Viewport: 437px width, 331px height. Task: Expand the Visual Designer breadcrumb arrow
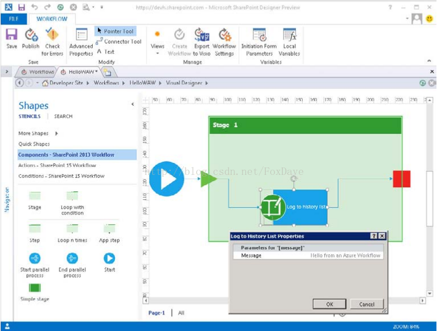(207, 83)
